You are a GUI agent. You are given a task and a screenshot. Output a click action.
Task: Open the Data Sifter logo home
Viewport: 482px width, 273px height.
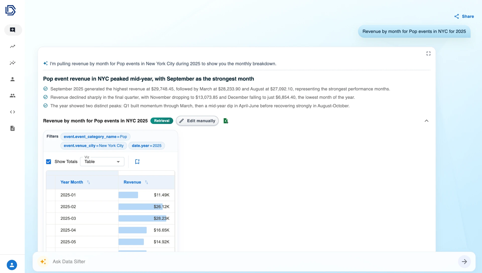[11, 10]
